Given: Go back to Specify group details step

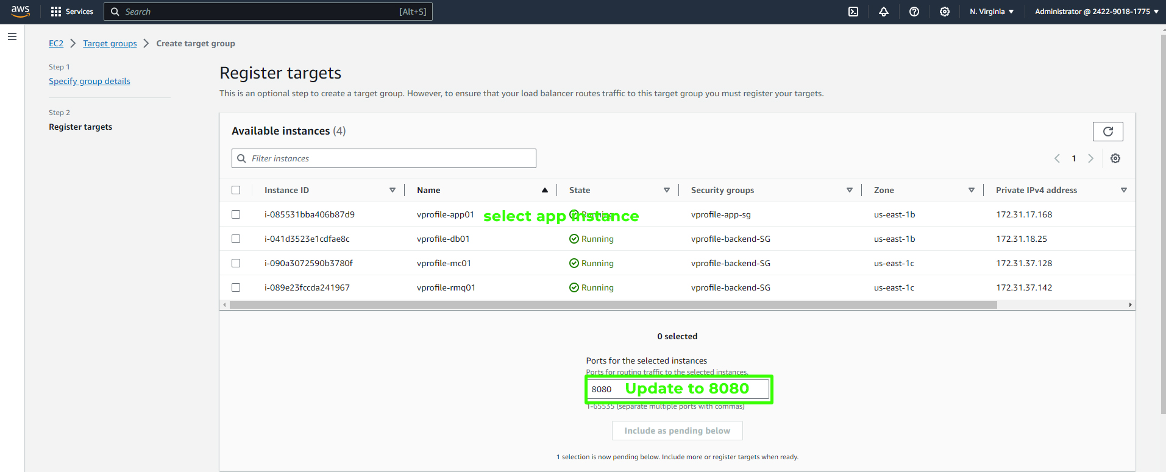Looking at the screenshot, I should point(90,81).
